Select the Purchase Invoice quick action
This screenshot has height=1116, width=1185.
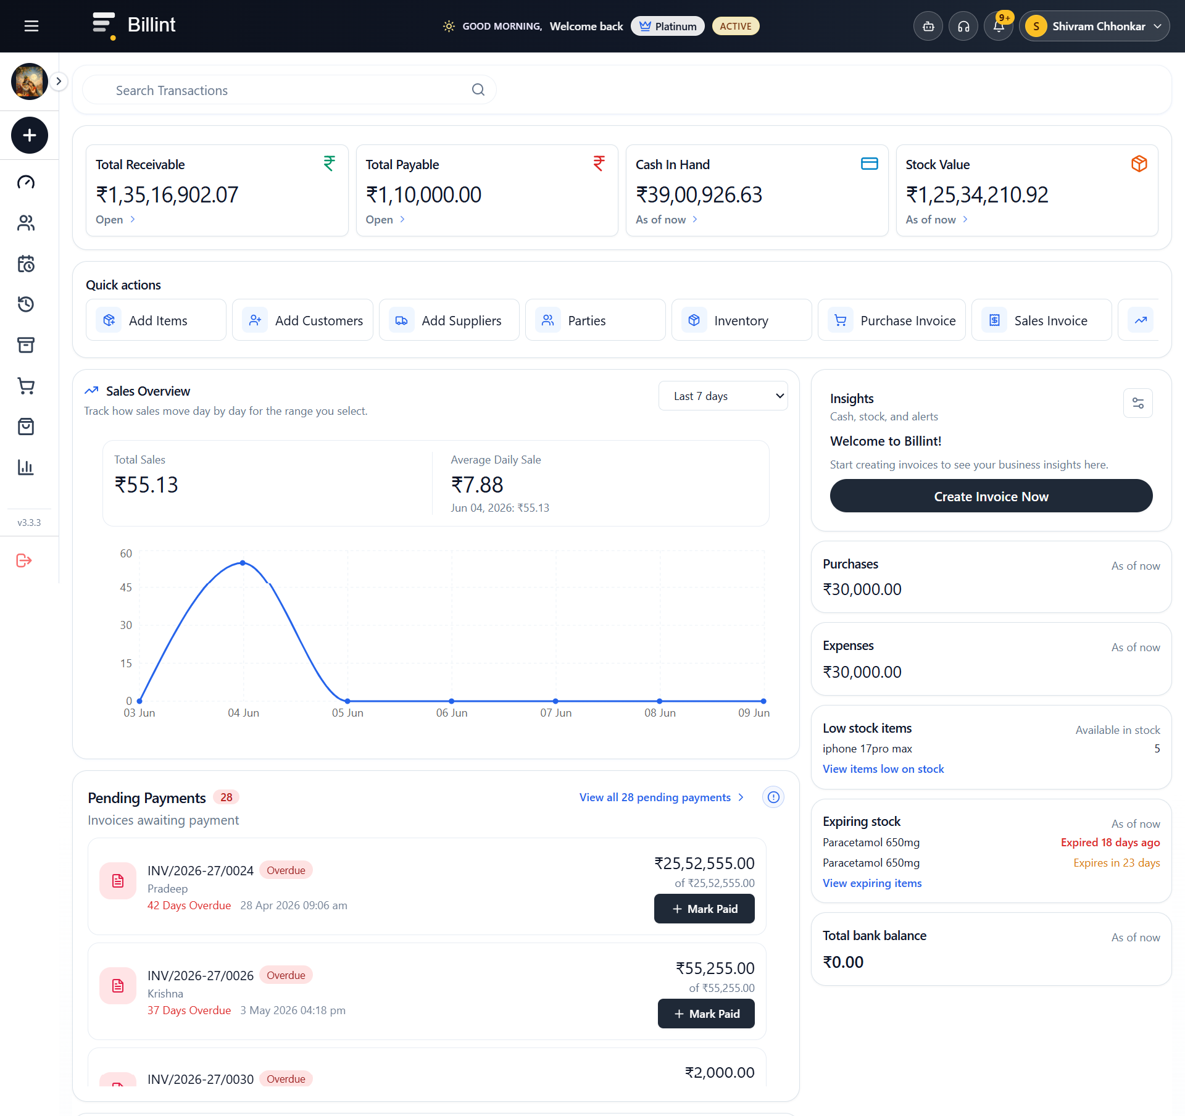892,320
